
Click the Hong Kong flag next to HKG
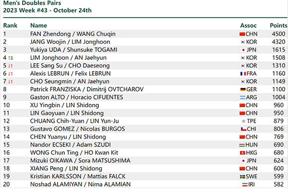(x=242, y=153)
